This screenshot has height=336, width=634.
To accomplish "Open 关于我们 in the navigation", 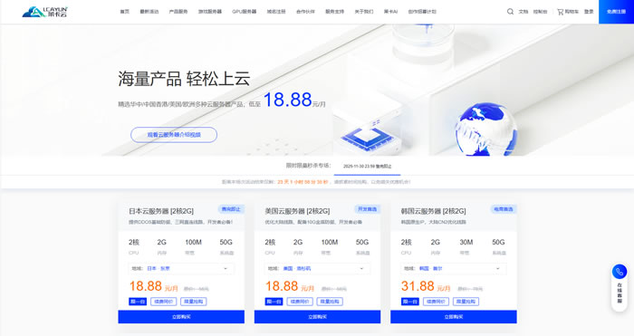I will point(364,12).
